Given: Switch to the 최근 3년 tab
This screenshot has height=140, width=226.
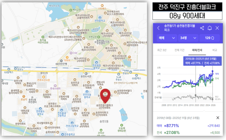Looking at the screenshot, I should tap(162, 50).
